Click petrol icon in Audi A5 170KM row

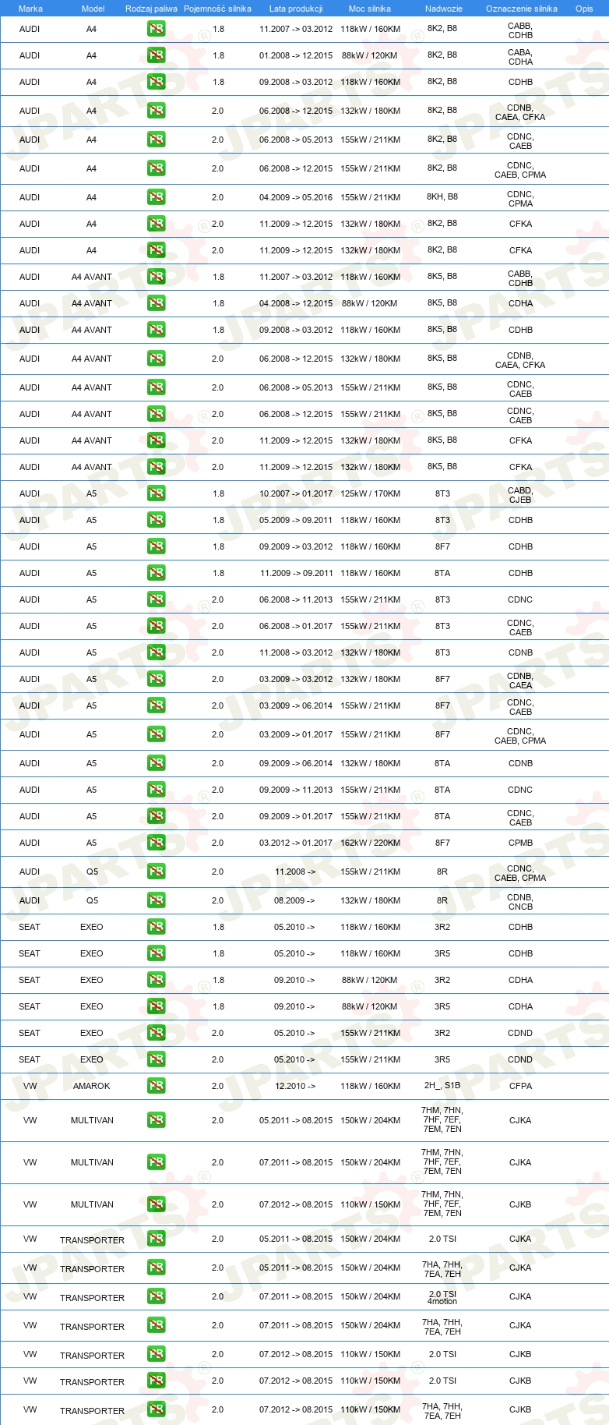point(157,493)
